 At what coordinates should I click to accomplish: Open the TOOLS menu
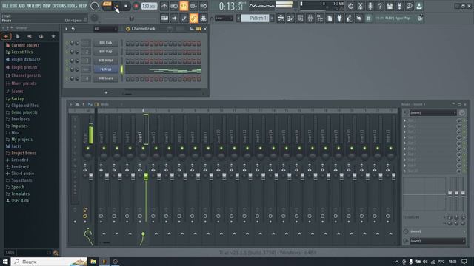point(73,6)
